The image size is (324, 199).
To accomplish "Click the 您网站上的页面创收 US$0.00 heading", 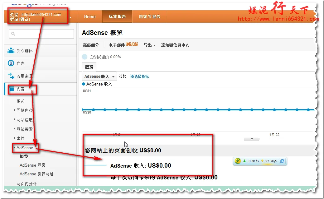I will point(123,150).
